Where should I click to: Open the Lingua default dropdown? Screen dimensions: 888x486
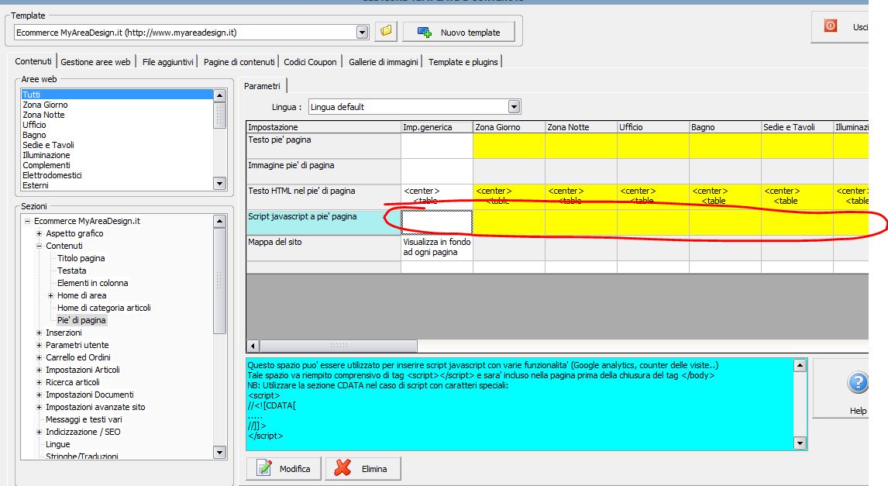(x=514, y=106)
